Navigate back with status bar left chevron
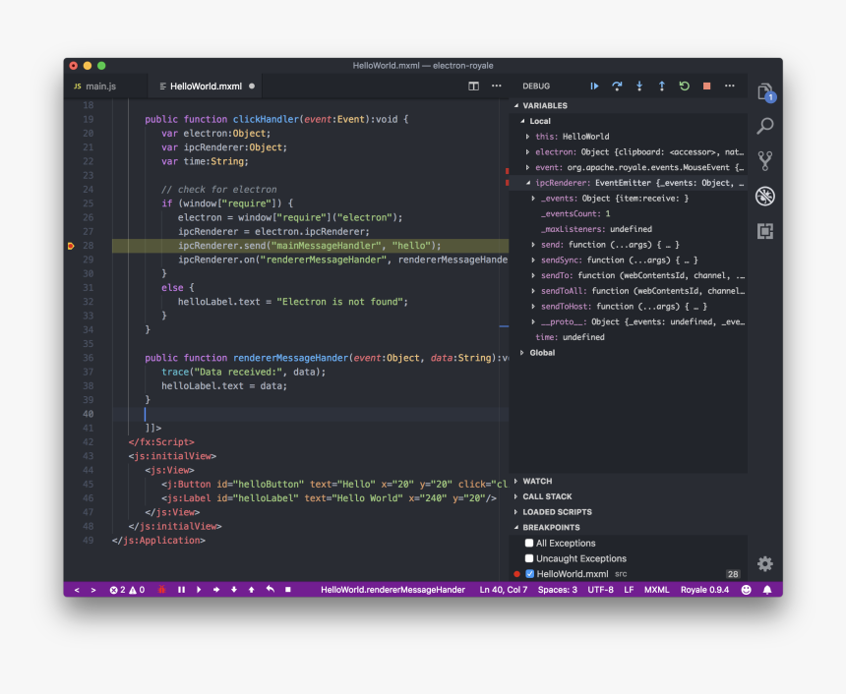This screenshot has width=846, height=694. [77, 590]
